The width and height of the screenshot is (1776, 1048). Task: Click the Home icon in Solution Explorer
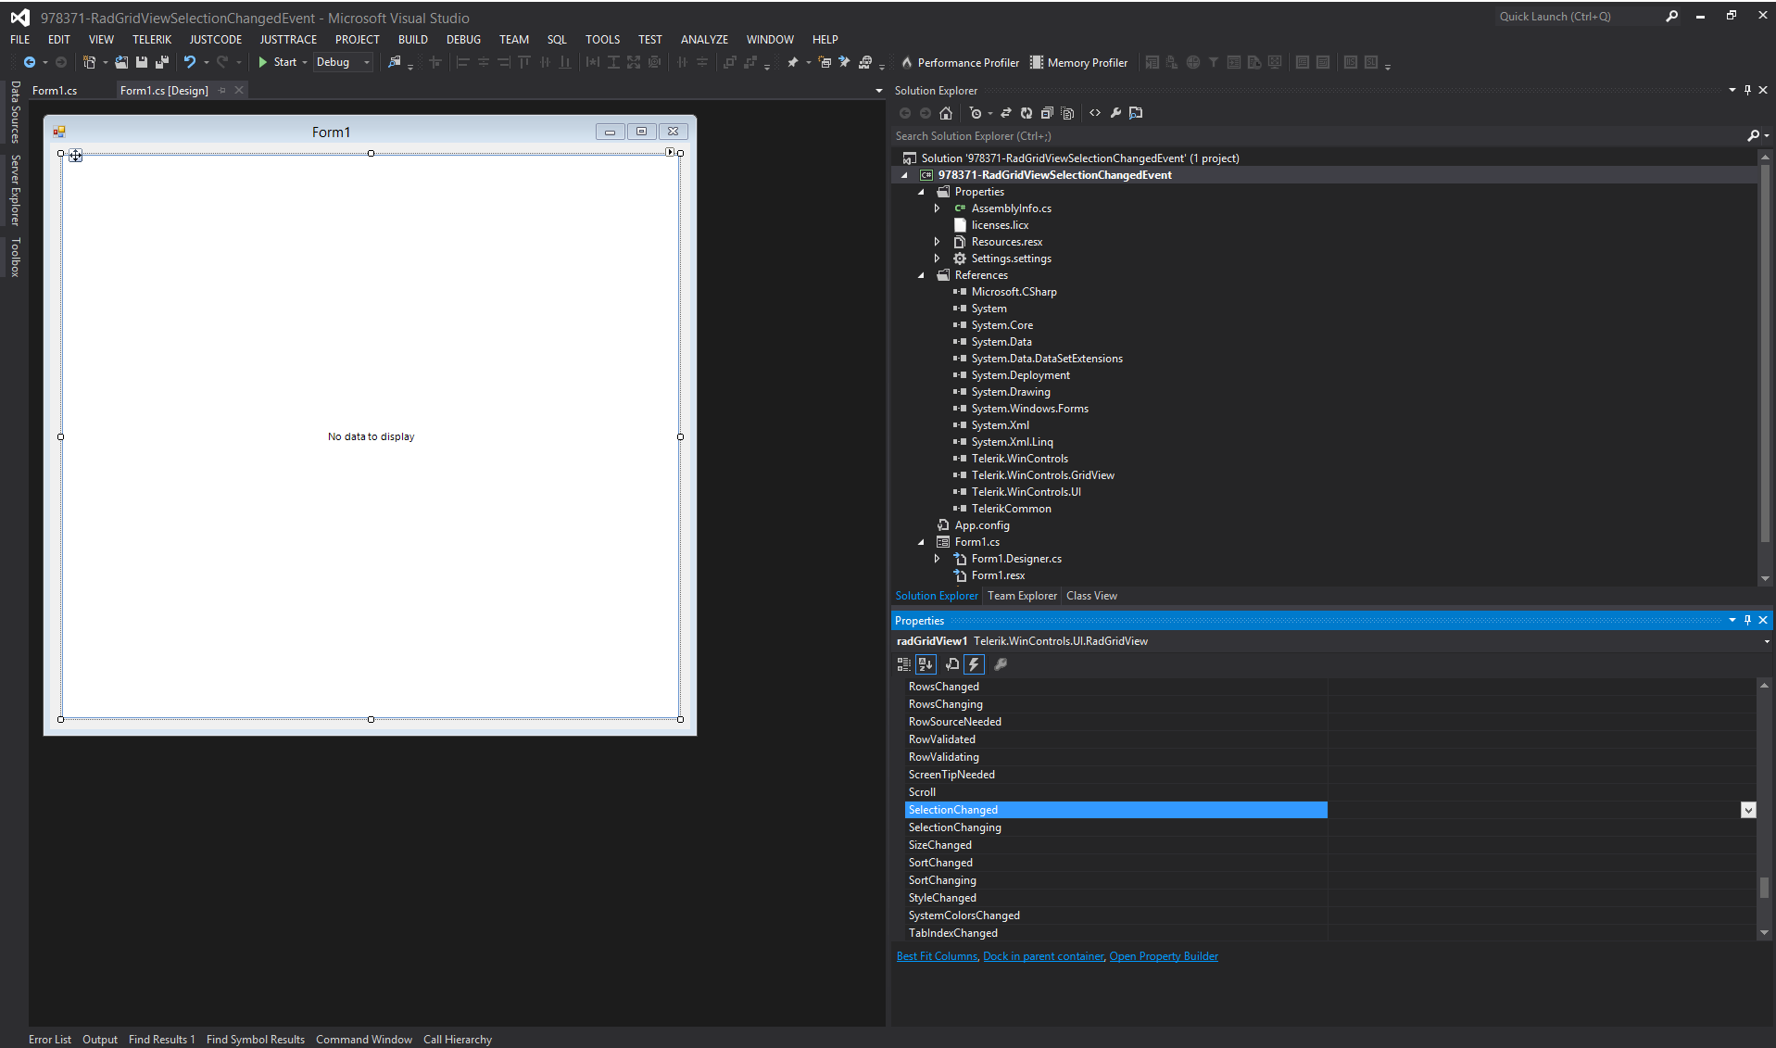pos(945,113)
